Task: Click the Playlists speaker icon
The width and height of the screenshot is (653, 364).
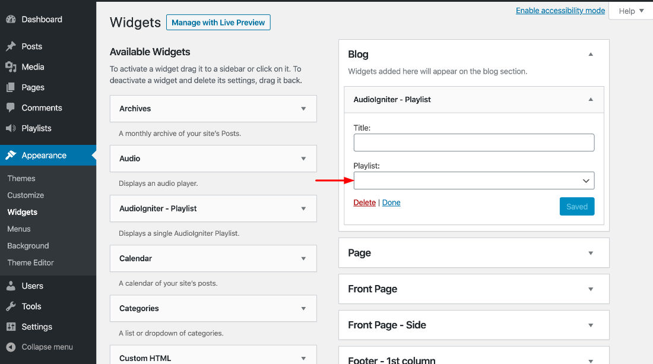Action: tap(11, 128)
